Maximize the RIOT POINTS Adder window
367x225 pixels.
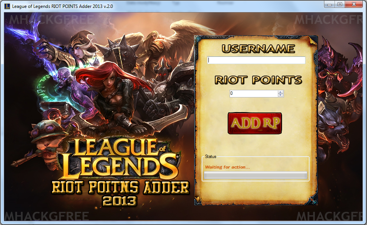(x=340, y=4)
